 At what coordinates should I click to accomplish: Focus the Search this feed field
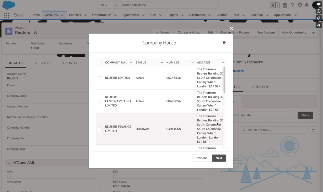pos(274,130)
